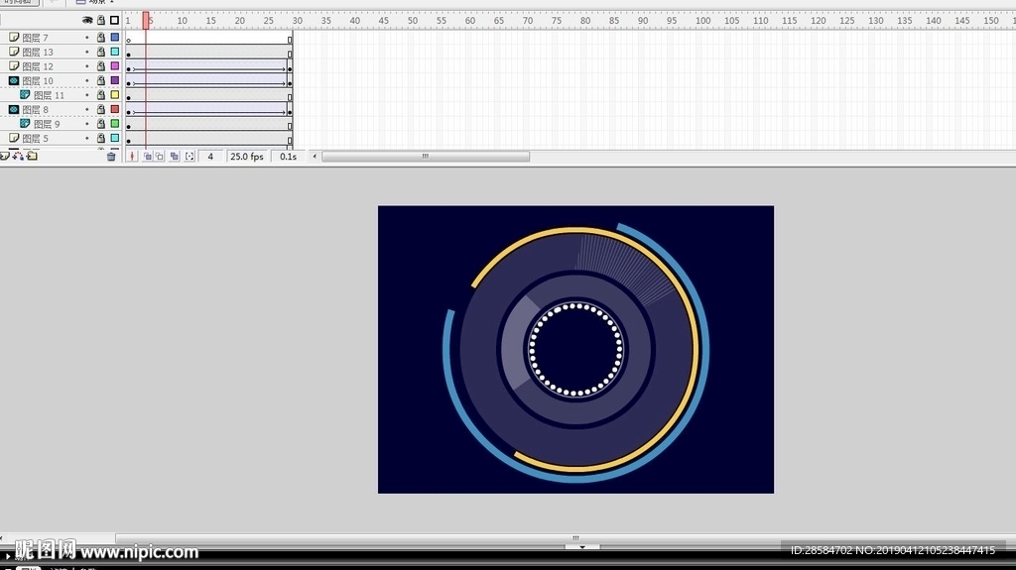Select layer named 图层 5

click(x=35, y=138)
